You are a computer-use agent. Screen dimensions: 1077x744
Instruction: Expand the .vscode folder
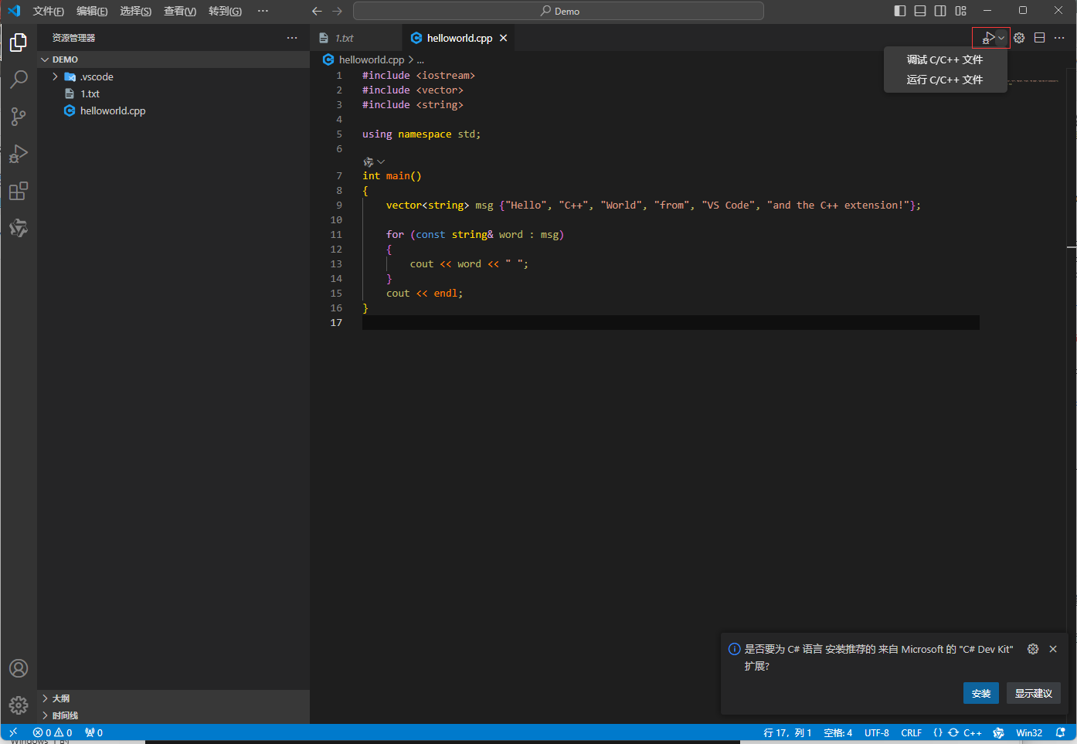point(173,76)
